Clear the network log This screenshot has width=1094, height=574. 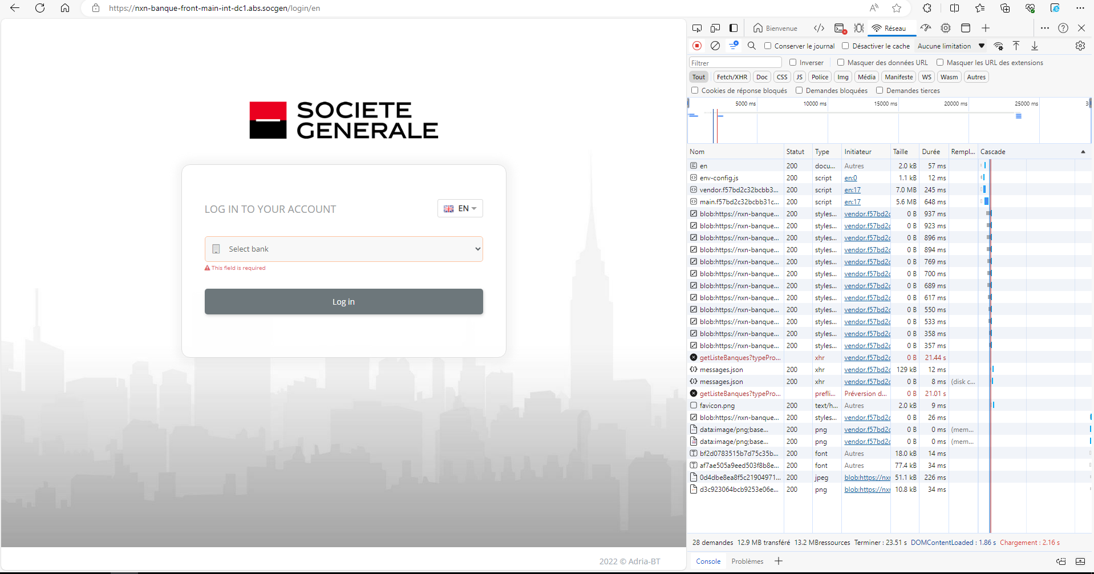(715, 46)
